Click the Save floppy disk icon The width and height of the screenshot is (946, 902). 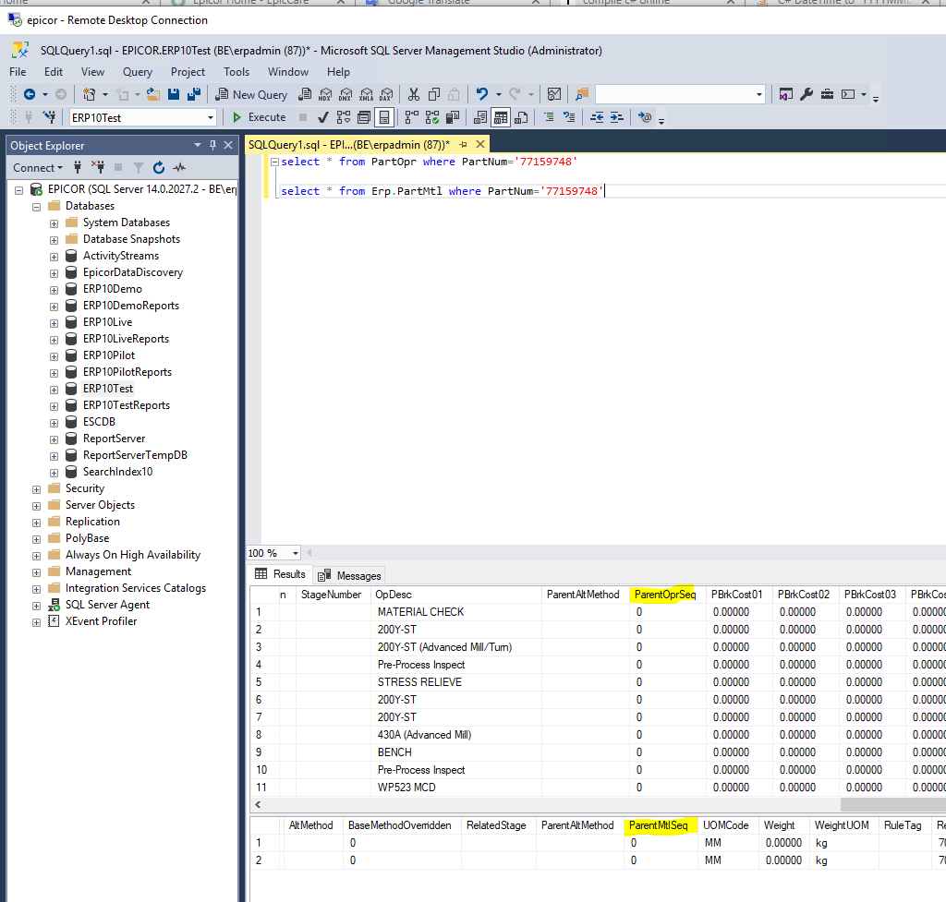(174, 94)
